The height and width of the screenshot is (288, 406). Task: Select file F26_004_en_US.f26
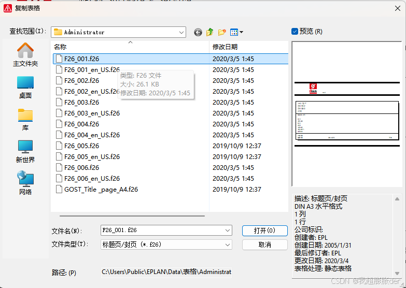[x=92, y=135]
